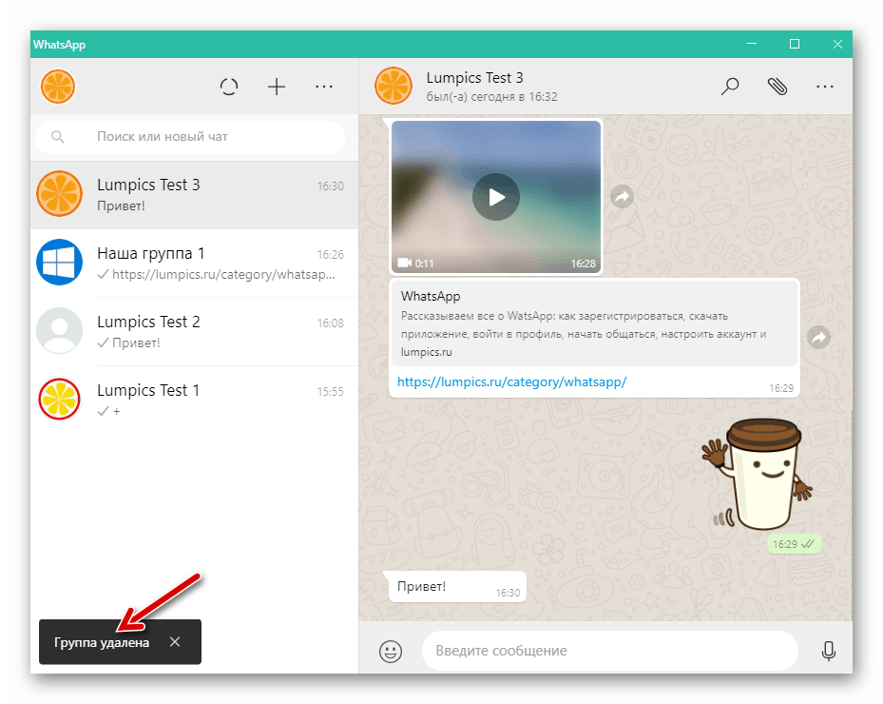This screenshot has width=883, height=704.
Task: Open link https://lumpics.ru/category/whatsapp/
Action: [x=512, y=381]
